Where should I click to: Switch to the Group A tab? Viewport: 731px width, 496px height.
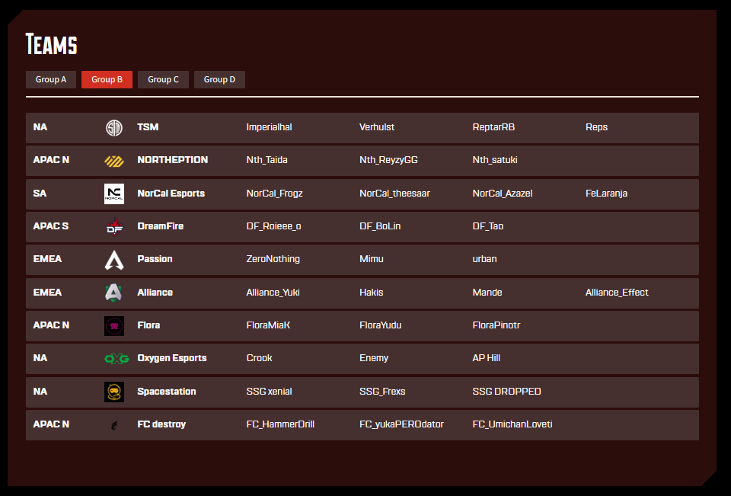51,79
